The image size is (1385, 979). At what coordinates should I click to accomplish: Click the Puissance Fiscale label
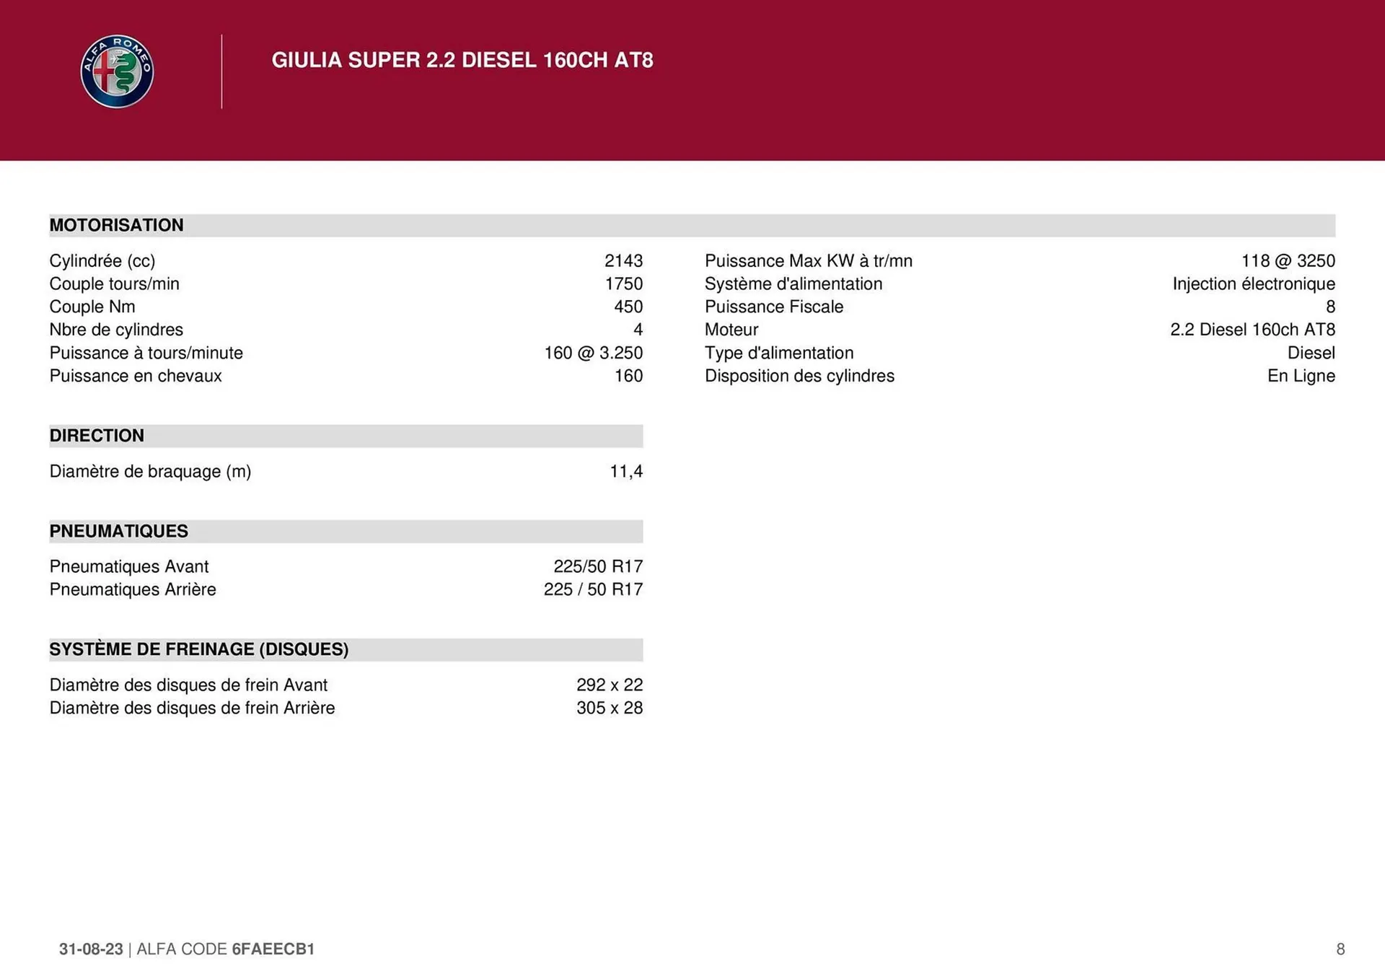click(x=774, y=307)
